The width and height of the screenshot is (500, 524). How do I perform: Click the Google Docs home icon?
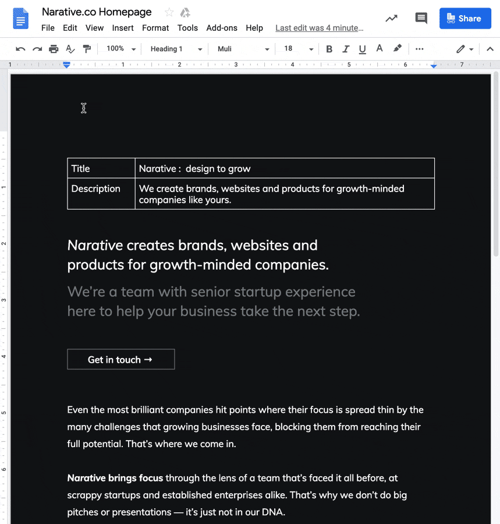[x=20, y=18]
